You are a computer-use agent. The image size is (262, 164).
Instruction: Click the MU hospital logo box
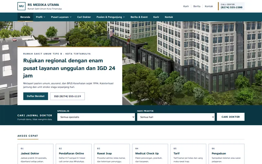click(21, 6)
